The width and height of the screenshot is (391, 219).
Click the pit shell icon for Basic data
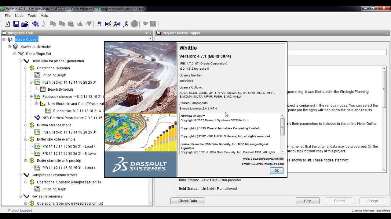pos(26,61)
